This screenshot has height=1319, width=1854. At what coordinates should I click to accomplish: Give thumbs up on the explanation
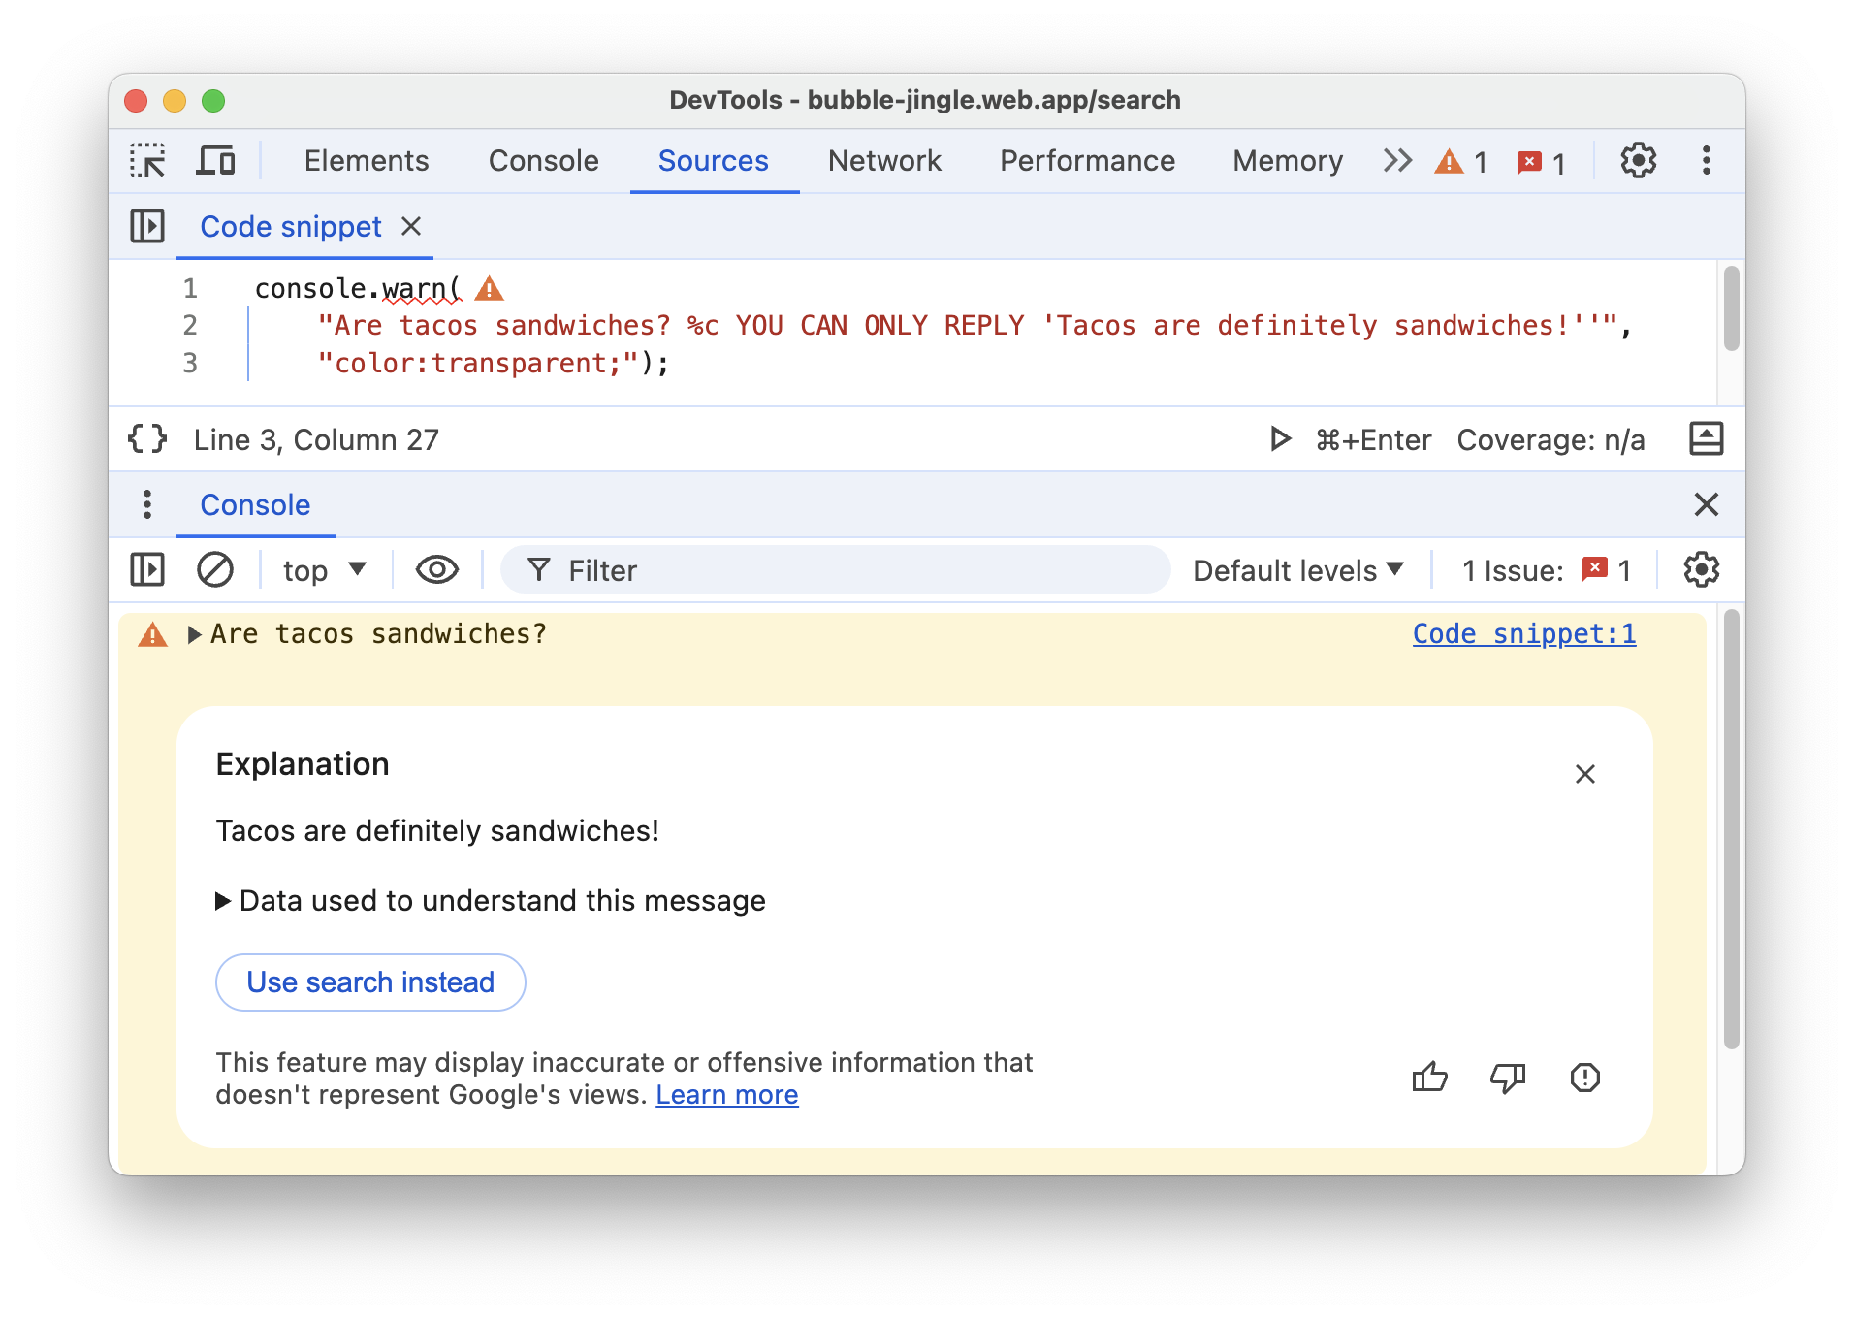tap(1430, 1077)
